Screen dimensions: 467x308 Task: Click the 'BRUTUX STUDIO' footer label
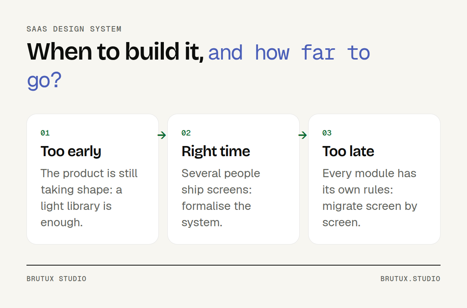click(x=56, y=279)
